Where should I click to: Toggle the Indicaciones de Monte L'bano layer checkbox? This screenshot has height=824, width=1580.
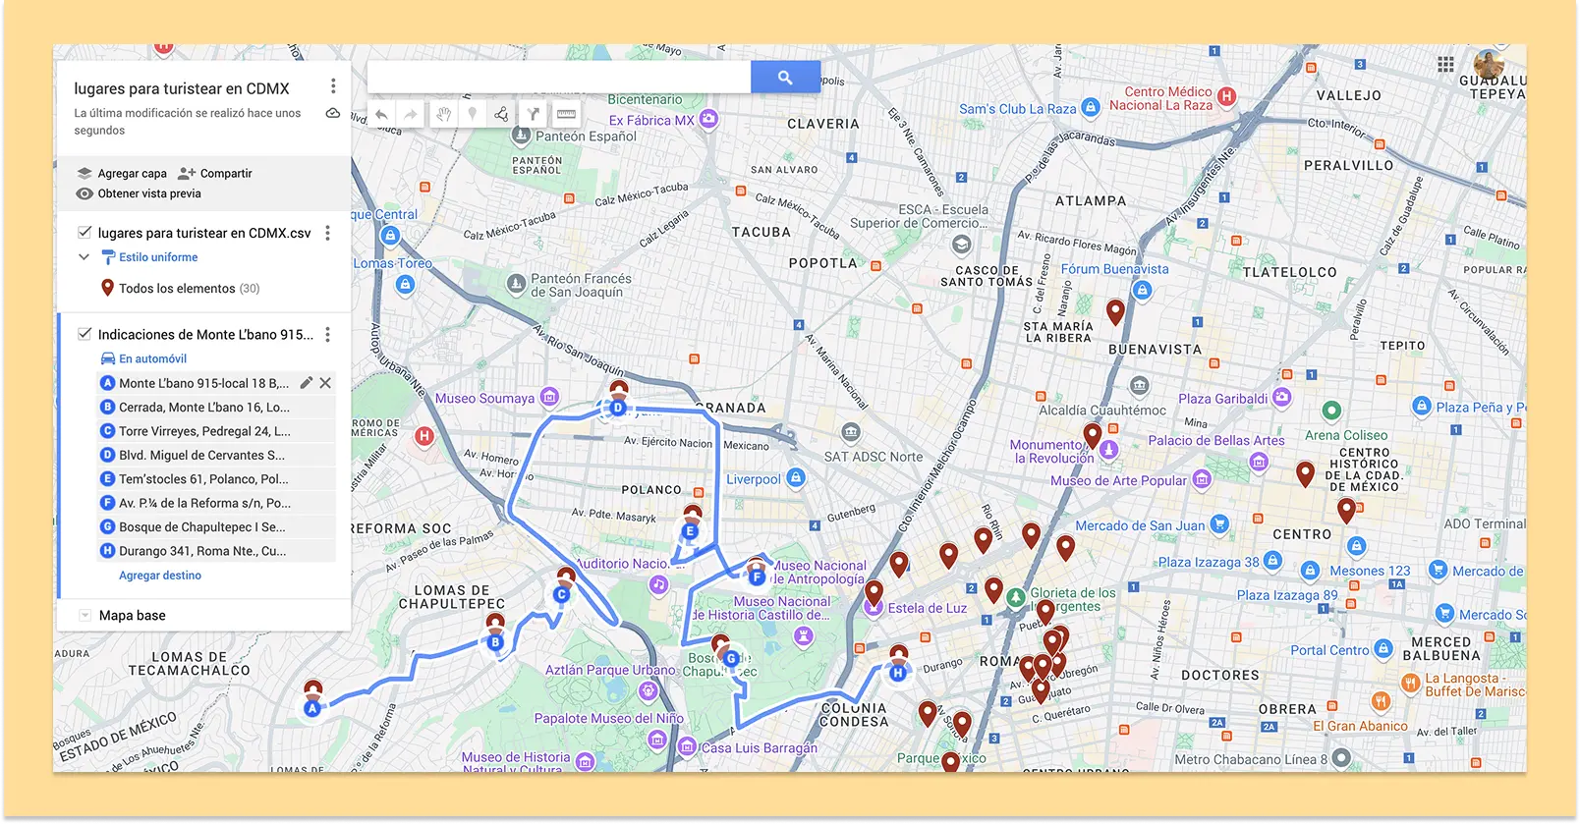[x=85, y=334]
